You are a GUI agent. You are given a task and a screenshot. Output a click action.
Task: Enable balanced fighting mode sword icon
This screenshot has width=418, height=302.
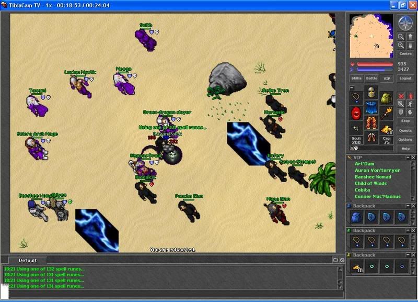pyautogui.click(x=401, y=104)
